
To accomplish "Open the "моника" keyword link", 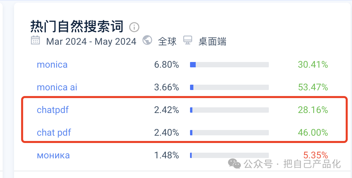I will click(53, 155).
